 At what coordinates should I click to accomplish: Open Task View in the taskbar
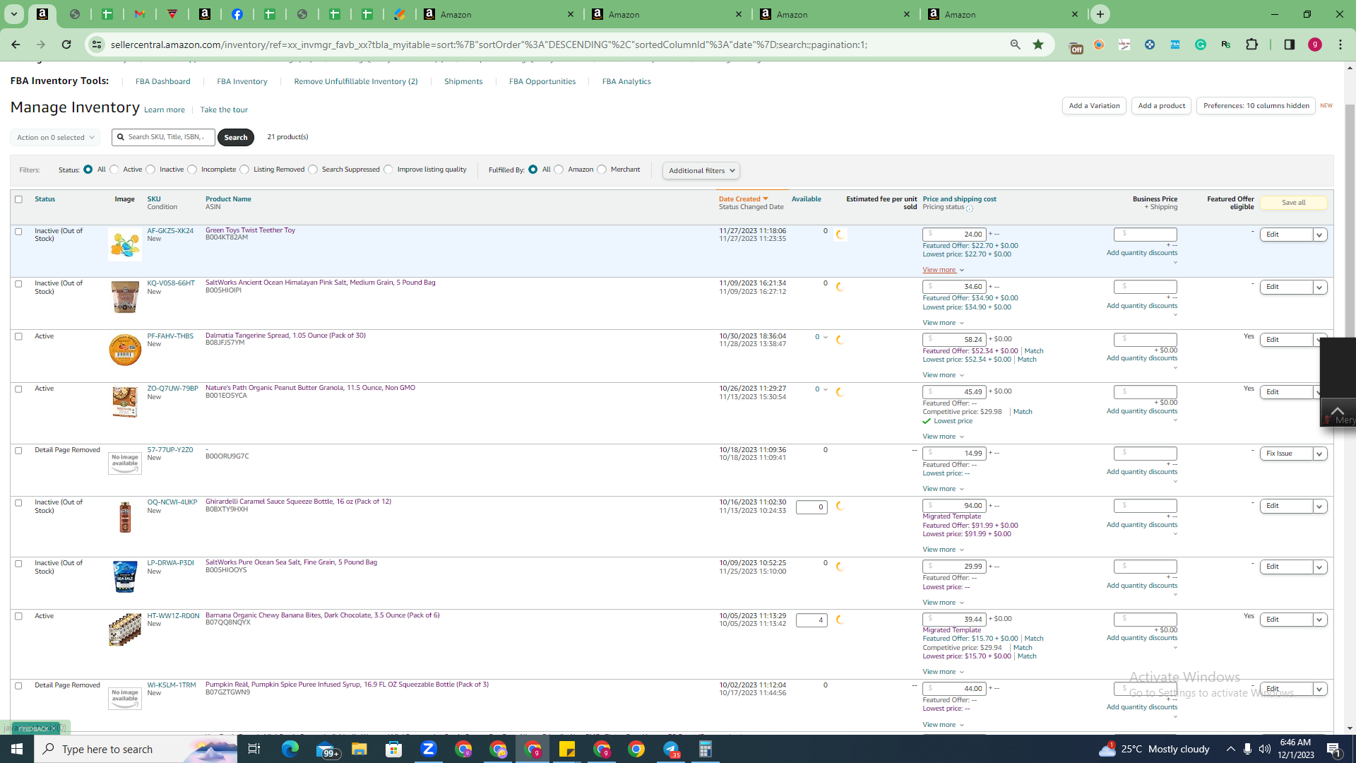tap(254, 749)
